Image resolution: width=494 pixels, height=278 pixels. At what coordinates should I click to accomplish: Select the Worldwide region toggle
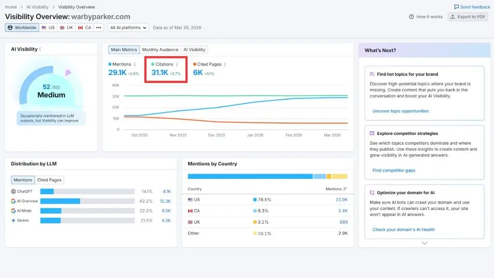[x=22, y=28]
